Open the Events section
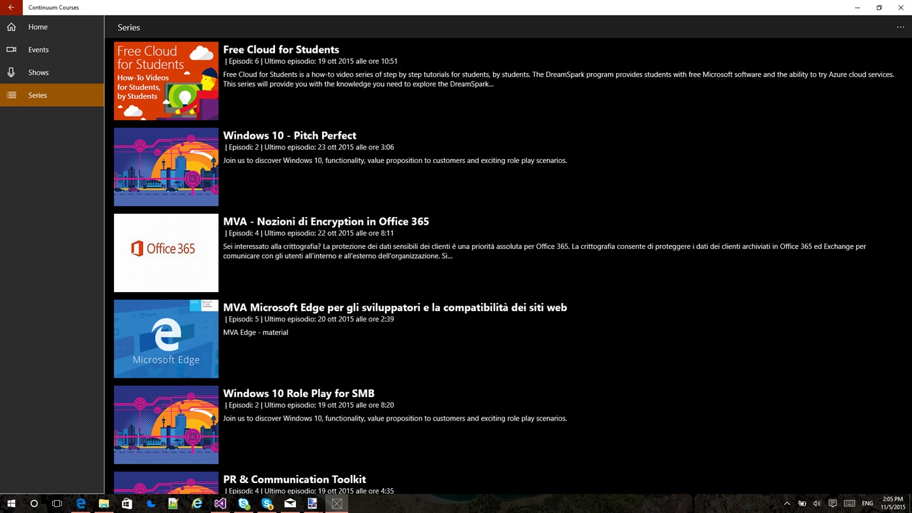 [x=52, y=50]
